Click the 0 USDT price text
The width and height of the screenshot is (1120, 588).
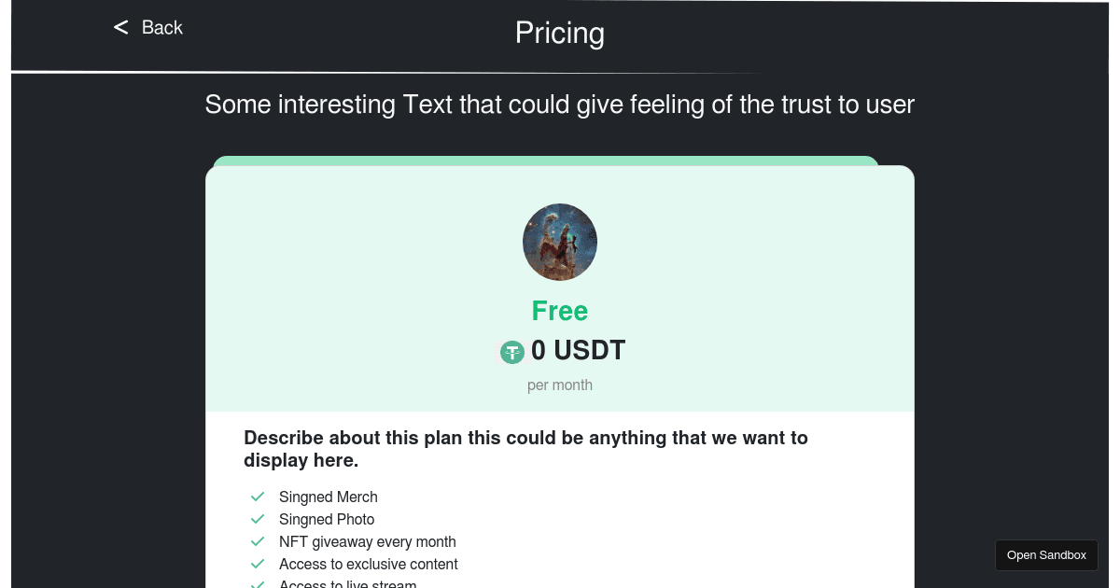click(x=578, y=351)
